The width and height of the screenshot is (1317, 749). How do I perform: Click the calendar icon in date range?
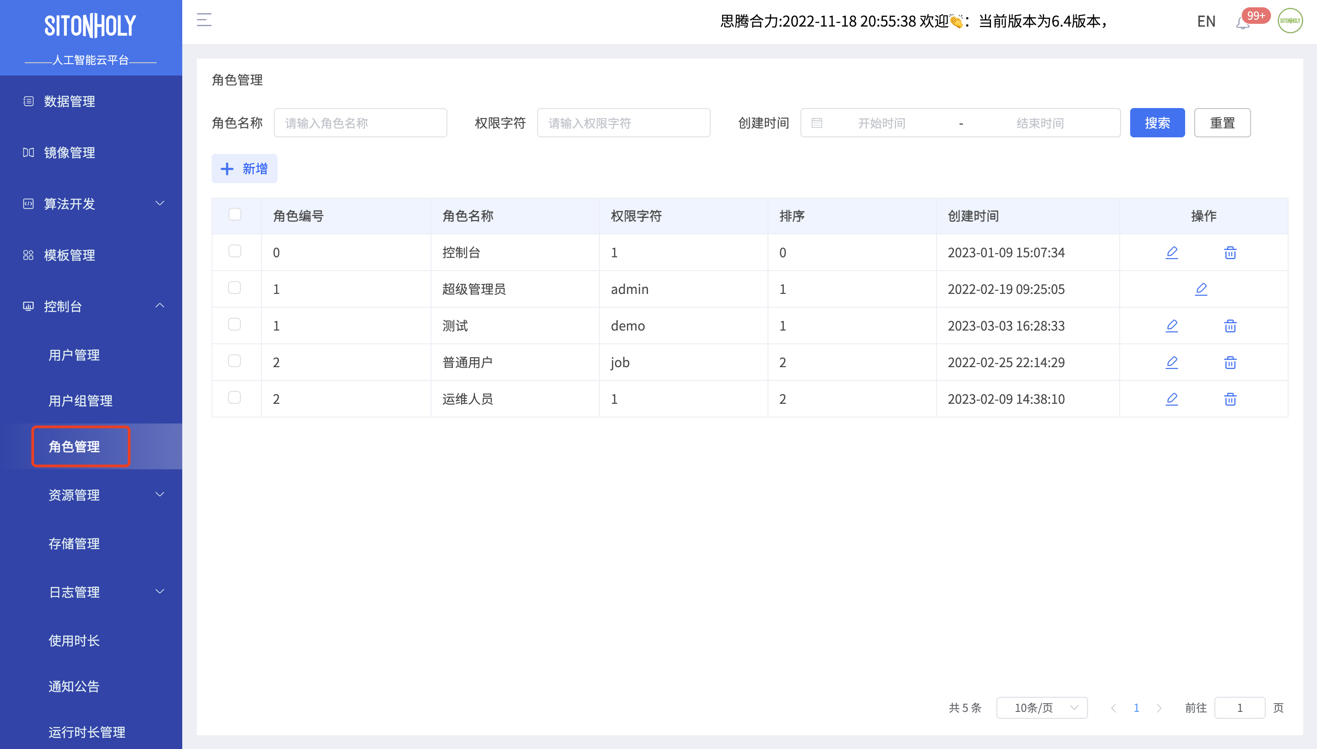tap(816, 123)
